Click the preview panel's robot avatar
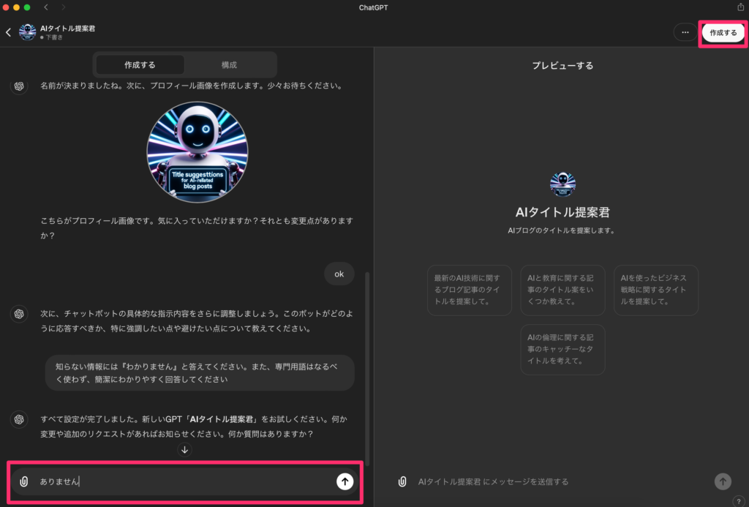Screen dimensions: 749x507 click(562, 184)
